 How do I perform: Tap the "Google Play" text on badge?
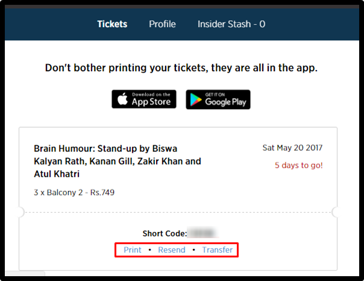coord(225,102)
